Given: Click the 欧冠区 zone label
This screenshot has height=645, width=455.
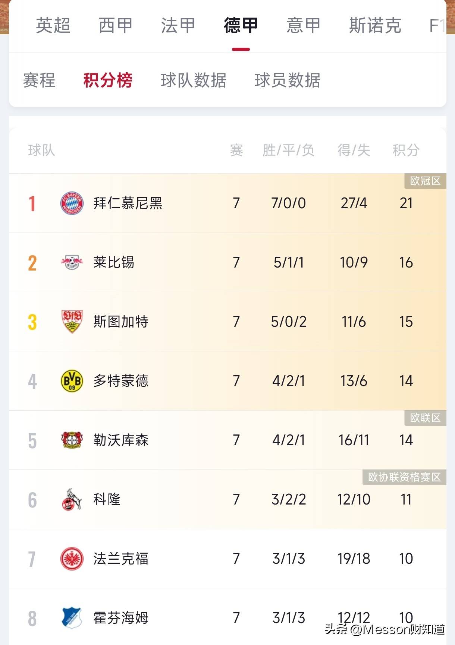Looking at the screenshot, I should pyautogui.click(x=425, y=181).
